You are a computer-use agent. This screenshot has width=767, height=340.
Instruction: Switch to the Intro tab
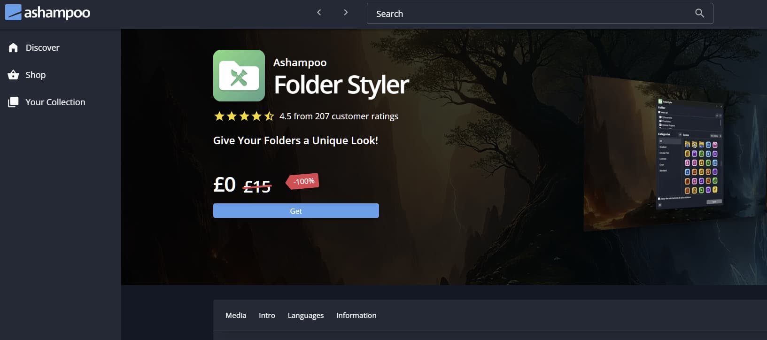tap(267, 316)
